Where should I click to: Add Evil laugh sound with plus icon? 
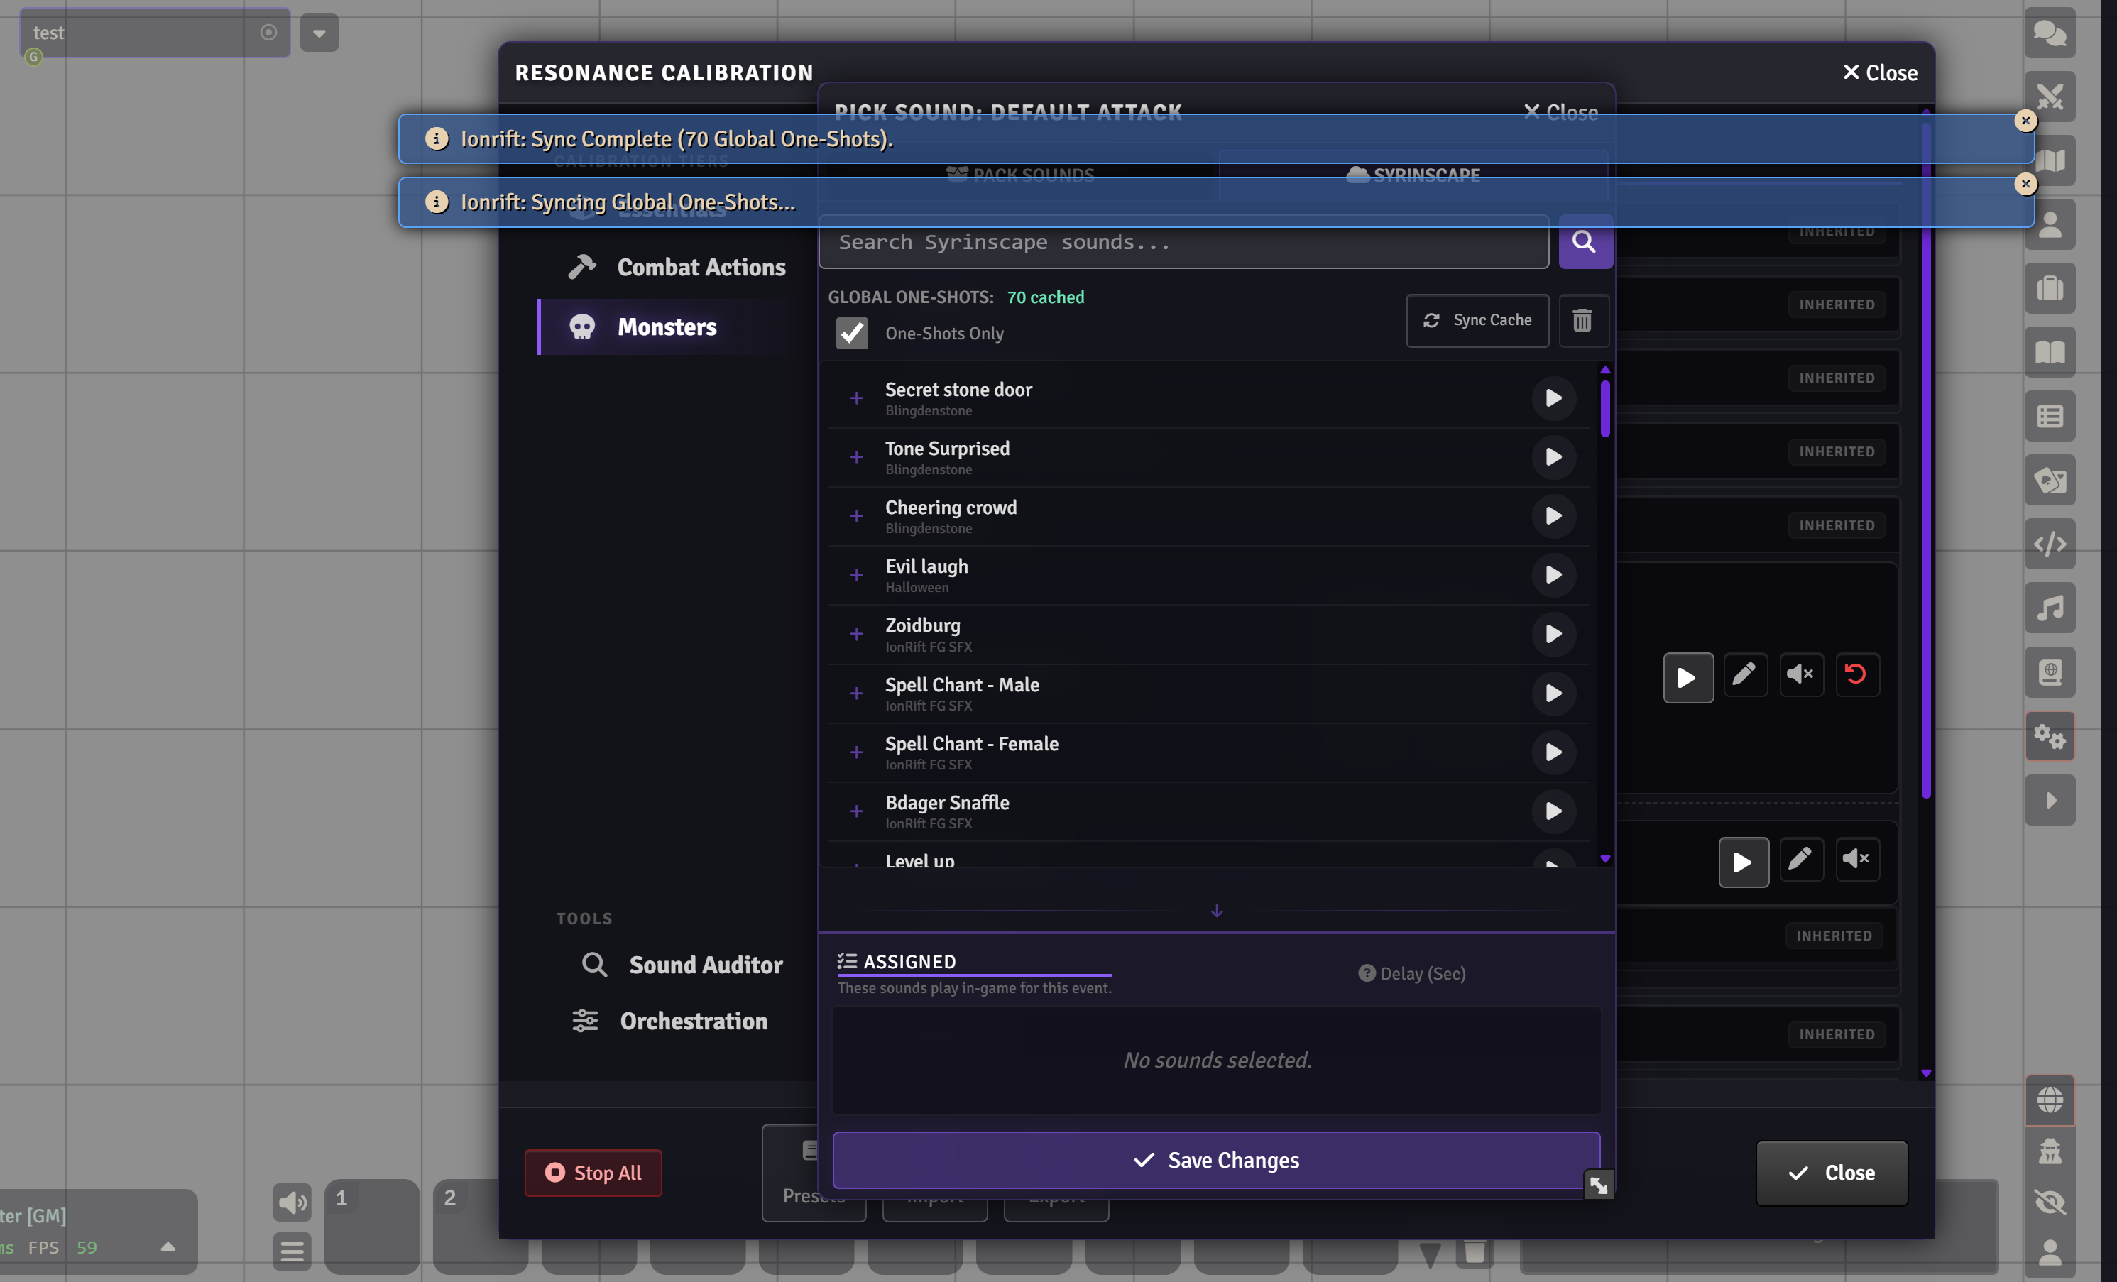click(x=855, y=575)
